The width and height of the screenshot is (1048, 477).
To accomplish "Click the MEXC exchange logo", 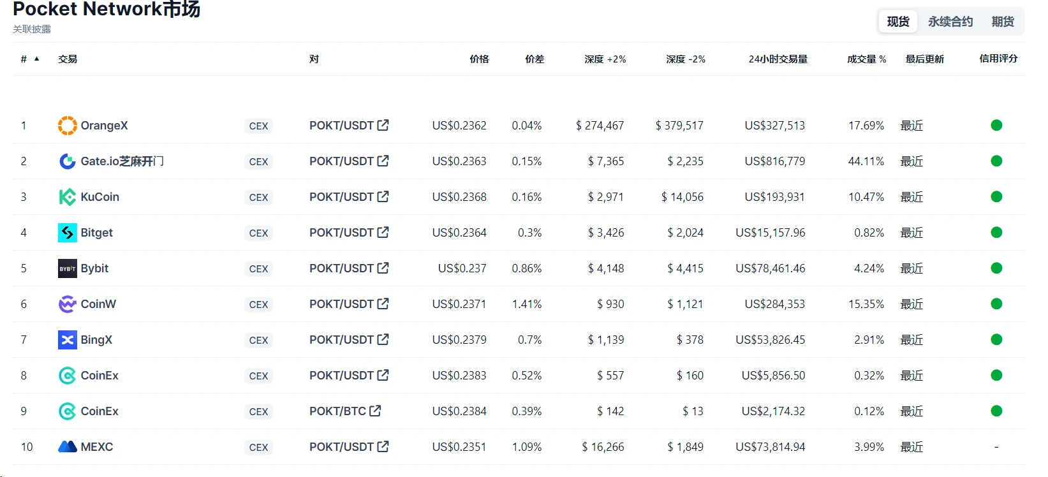I will pyautogui.click(x=67, y=447).
